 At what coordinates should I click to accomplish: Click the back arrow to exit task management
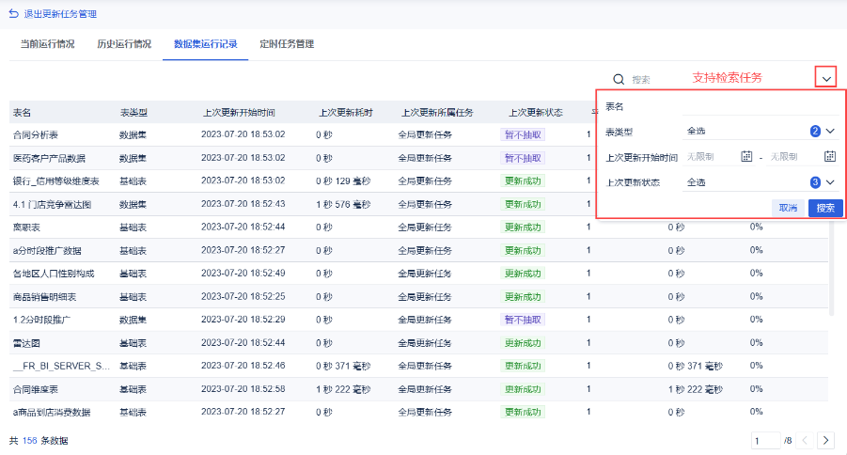coord(13,13)
